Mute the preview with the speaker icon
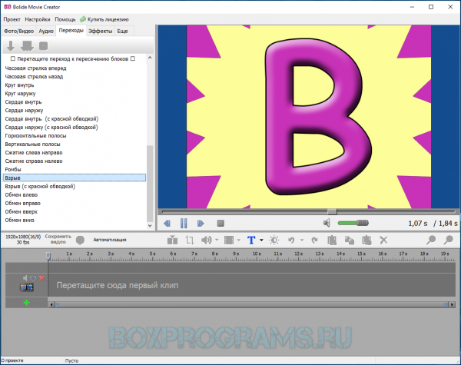 point(327,223)
